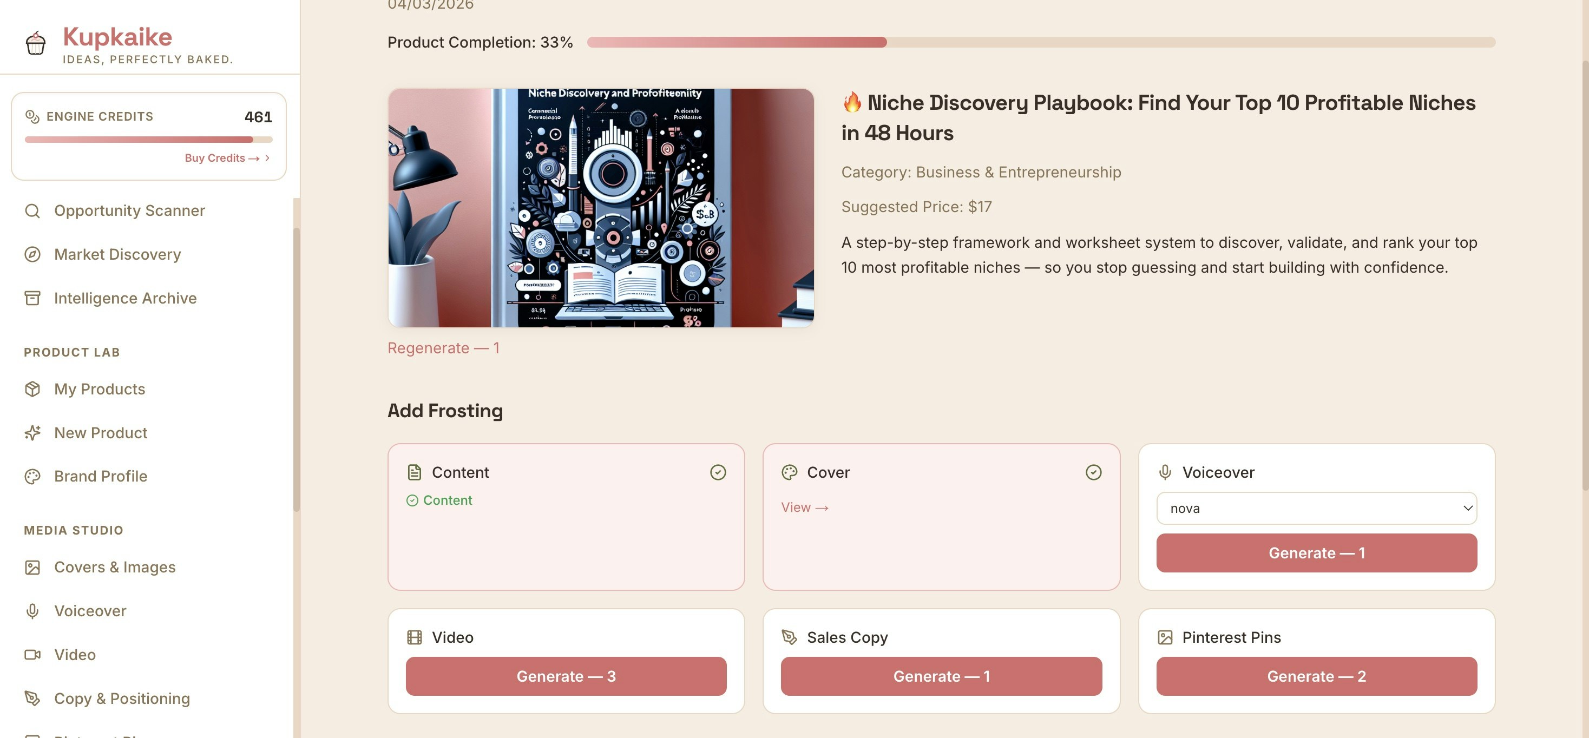
Task: Click the Intelligence Archive box icon
Action: 32,298
